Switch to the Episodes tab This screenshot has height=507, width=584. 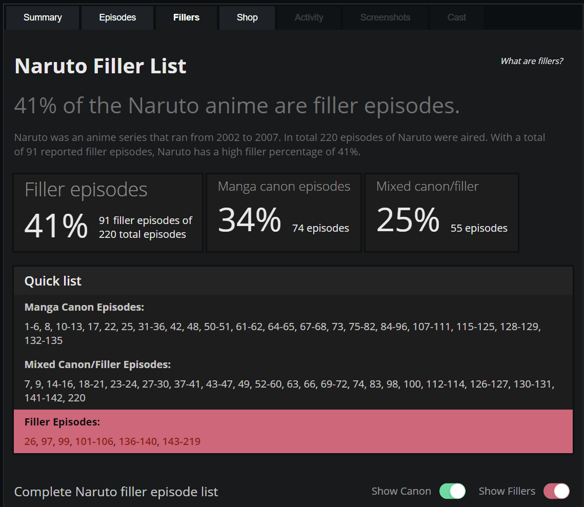[117, 17]
